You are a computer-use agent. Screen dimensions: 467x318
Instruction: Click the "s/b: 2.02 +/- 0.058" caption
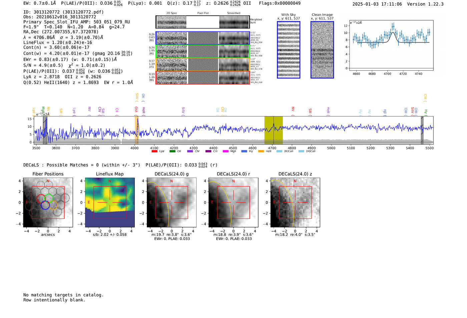110,235
